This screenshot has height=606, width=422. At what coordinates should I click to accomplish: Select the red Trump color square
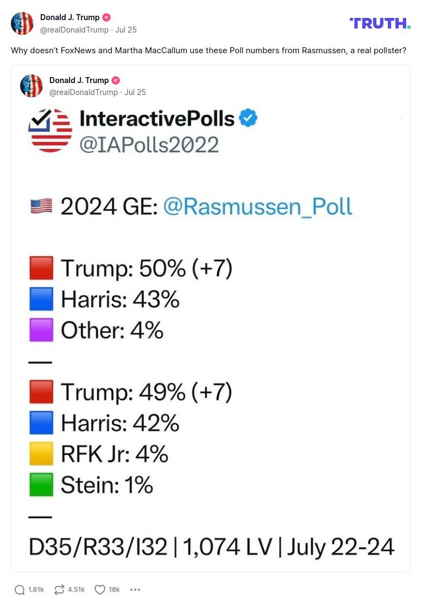pos(41,267)
